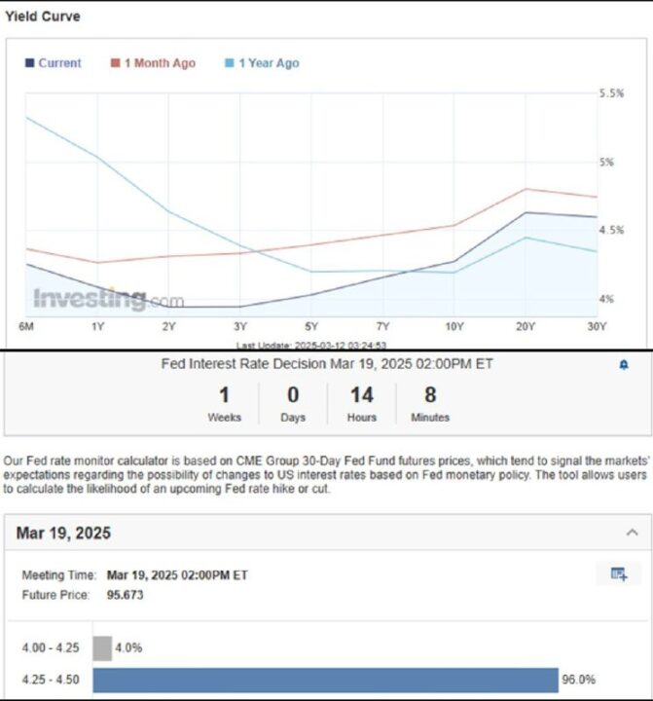The image size is (653, 701).
Task: Click the 10Y axis label
Action: 454,327
